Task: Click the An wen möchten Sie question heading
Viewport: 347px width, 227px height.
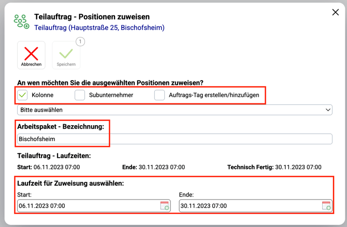Action: (110, 82)
